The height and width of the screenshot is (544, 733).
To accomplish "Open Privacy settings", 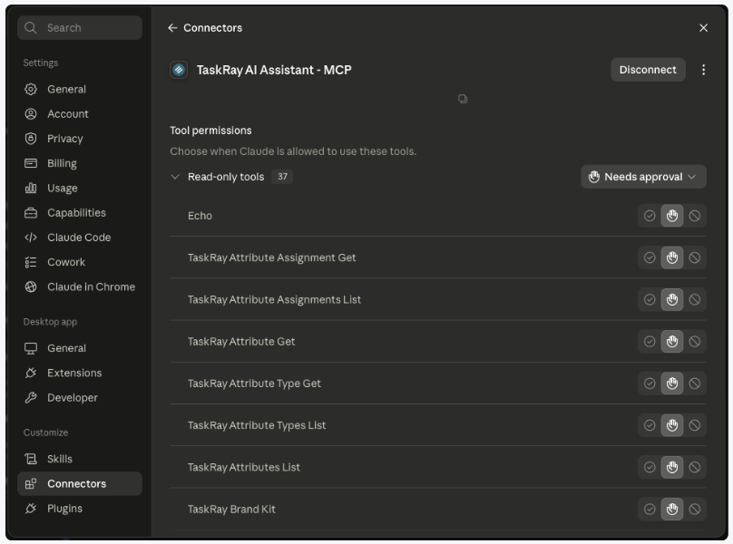I will tap(80, 139).
